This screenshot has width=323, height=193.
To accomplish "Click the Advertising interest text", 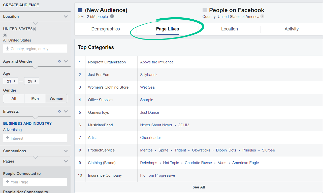I will coord(12,130).
